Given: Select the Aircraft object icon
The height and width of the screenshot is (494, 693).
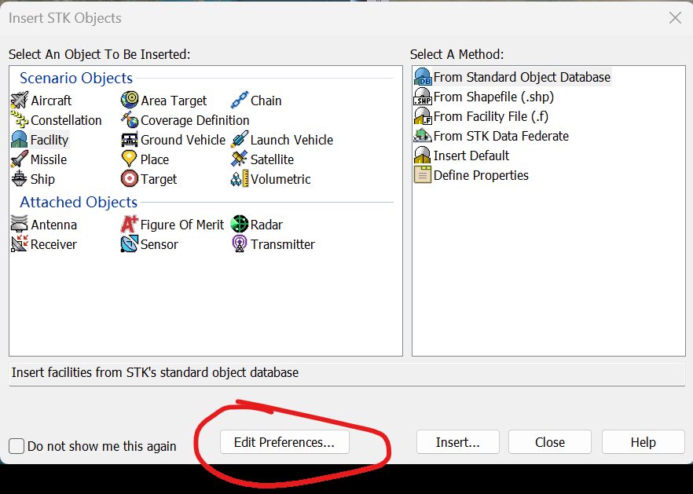Looking at the screenshot, I should click(19, 101).
